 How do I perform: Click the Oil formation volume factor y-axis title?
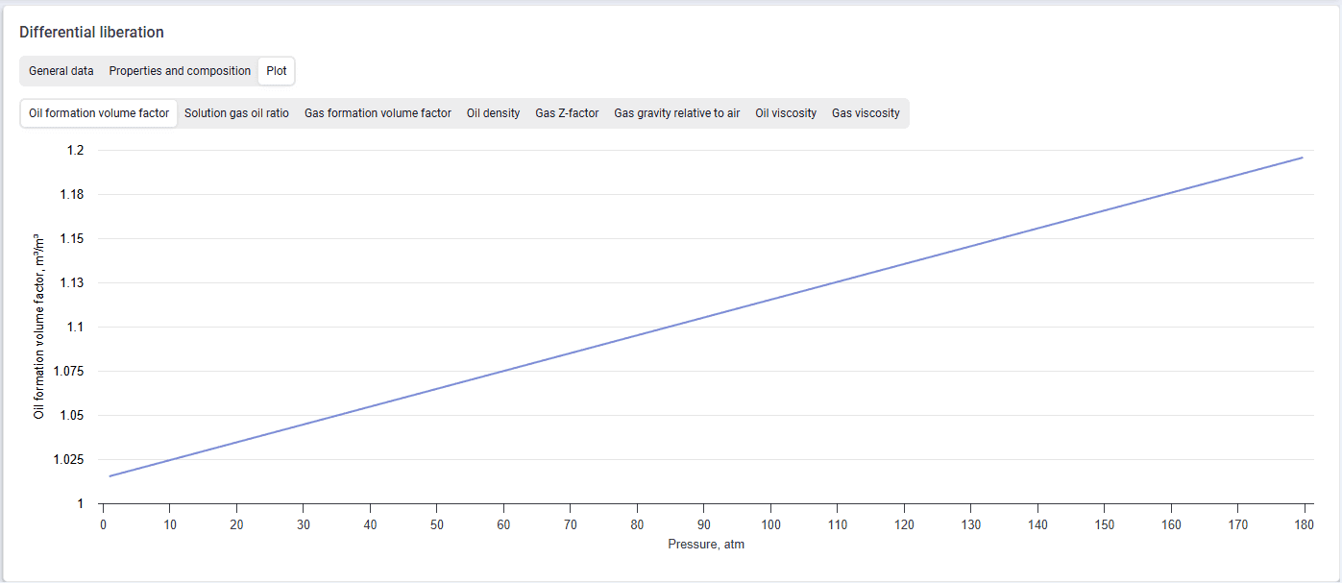39,327
